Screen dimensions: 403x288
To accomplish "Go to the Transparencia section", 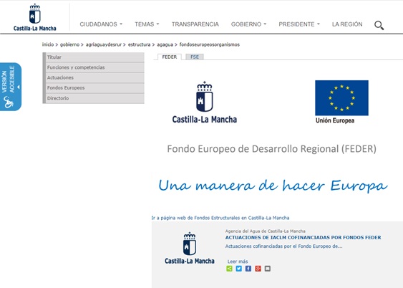I will pyautogui.click(x=195, y=24).
